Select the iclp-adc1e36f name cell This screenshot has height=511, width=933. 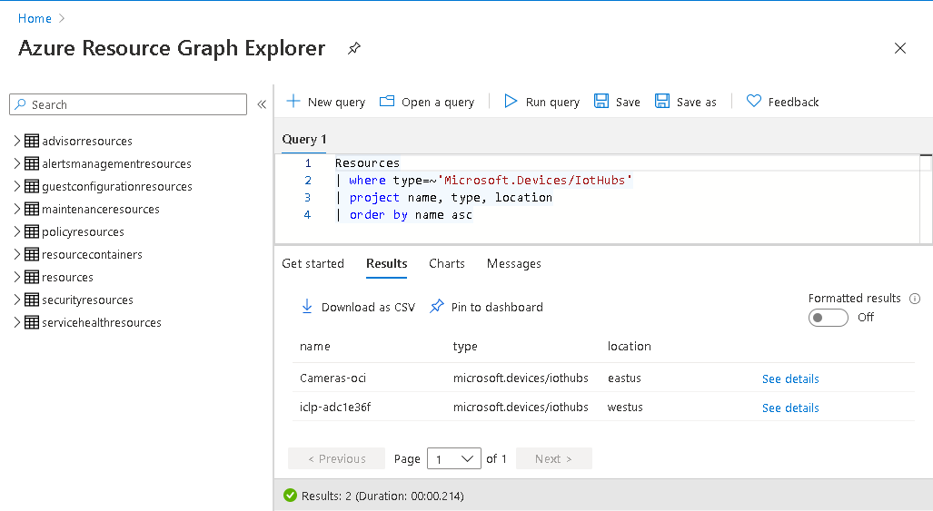click(x=335, y=407)
